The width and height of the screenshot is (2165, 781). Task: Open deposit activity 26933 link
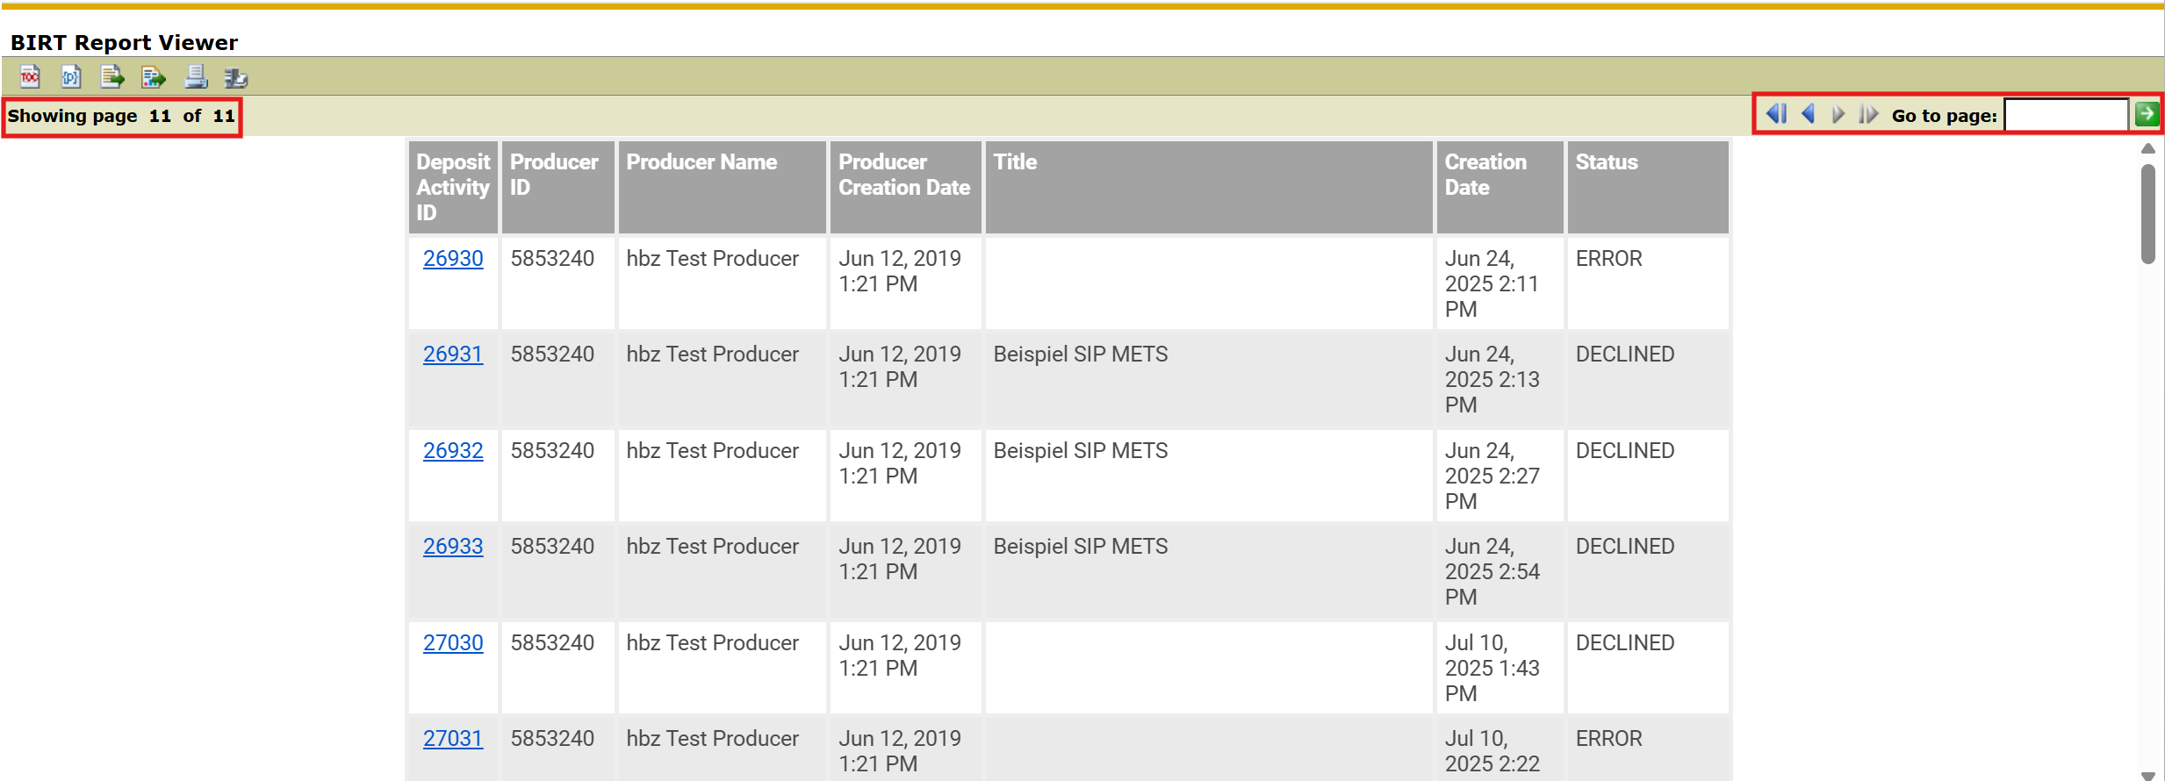(453, 547)
